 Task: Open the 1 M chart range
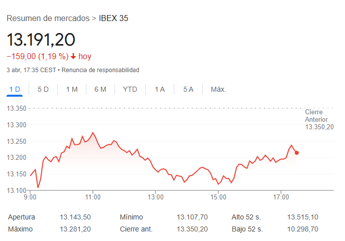point(72,90)
